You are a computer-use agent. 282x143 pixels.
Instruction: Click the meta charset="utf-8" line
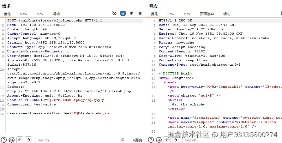pos(194,96)
